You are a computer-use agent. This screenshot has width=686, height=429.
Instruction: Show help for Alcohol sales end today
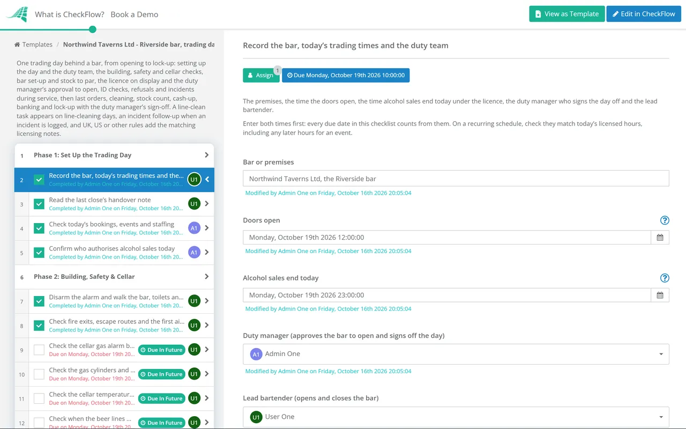pyautogui.click(x=665, y=278)
